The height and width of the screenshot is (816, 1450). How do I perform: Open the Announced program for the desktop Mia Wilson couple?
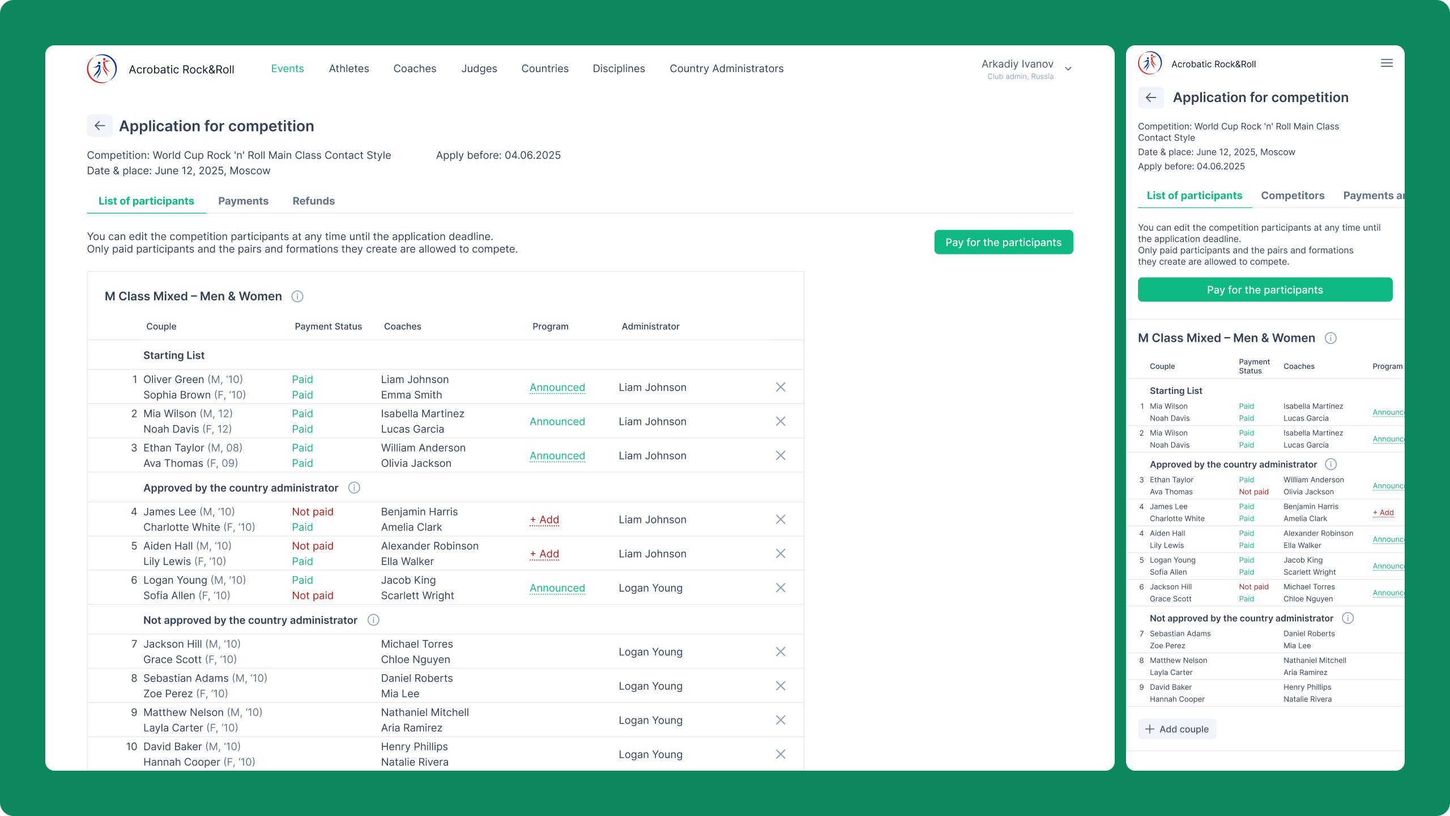(x=557, y=422)
